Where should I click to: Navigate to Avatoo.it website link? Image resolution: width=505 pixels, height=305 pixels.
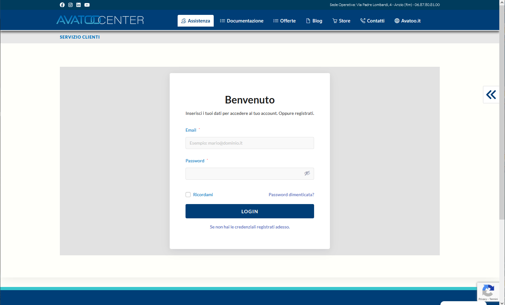coord(407,21)
